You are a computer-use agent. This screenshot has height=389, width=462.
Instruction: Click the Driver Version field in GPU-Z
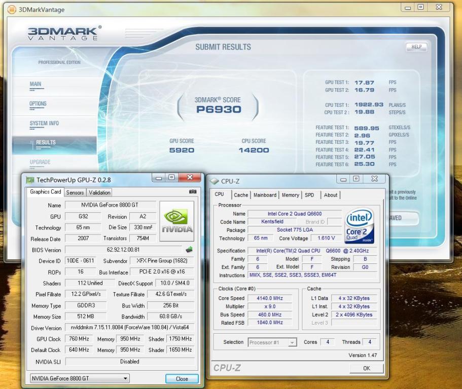130,327
